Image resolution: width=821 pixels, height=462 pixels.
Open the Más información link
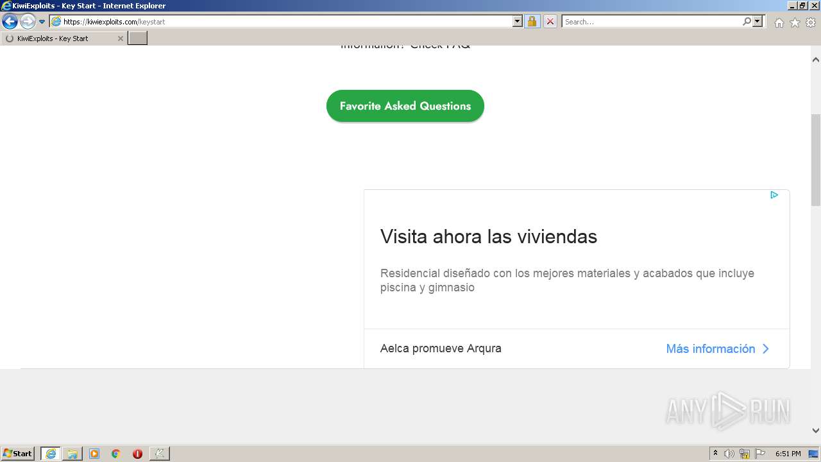[x=711, y=348]
